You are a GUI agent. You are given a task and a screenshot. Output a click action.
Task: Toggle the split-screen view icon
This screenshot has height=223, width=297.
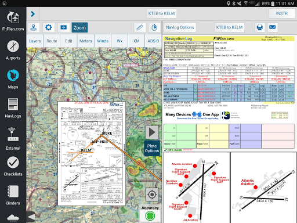pos(64,27)
